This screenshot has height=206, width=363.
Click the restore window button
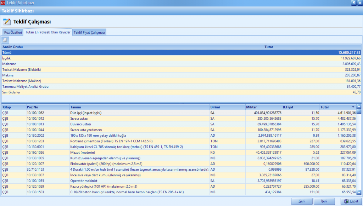coord(353,3)
